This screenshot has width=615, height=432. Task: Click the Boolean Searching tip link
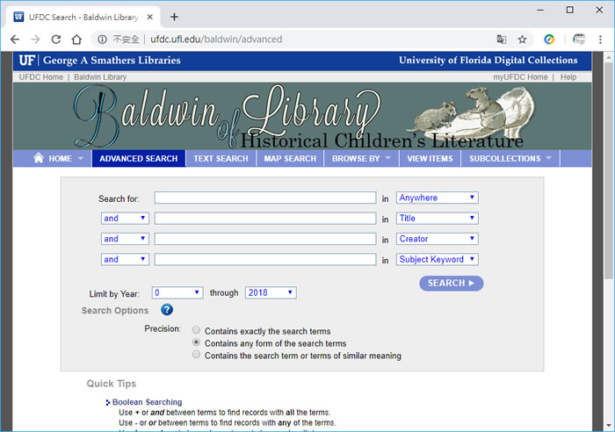(x=147, y=402)
